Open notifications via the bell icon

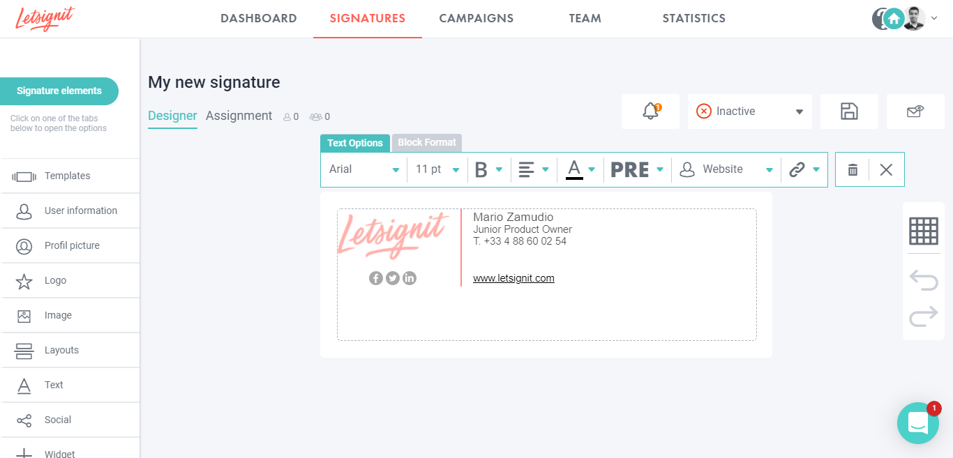[650, 111]
